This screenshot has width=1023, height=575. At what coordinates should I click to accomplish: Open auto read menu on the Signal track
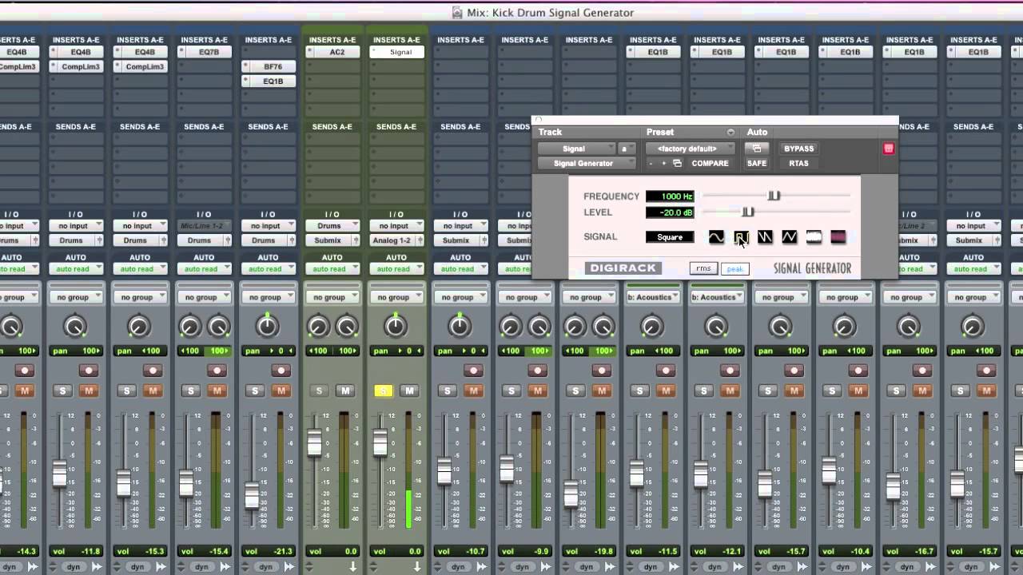coord(396,269)
